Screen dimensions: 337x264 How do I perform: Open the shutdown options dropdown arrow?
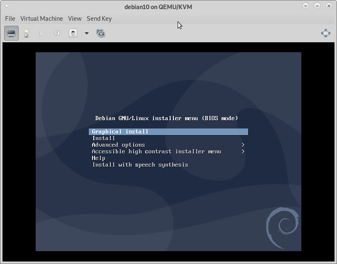[87, 33]
